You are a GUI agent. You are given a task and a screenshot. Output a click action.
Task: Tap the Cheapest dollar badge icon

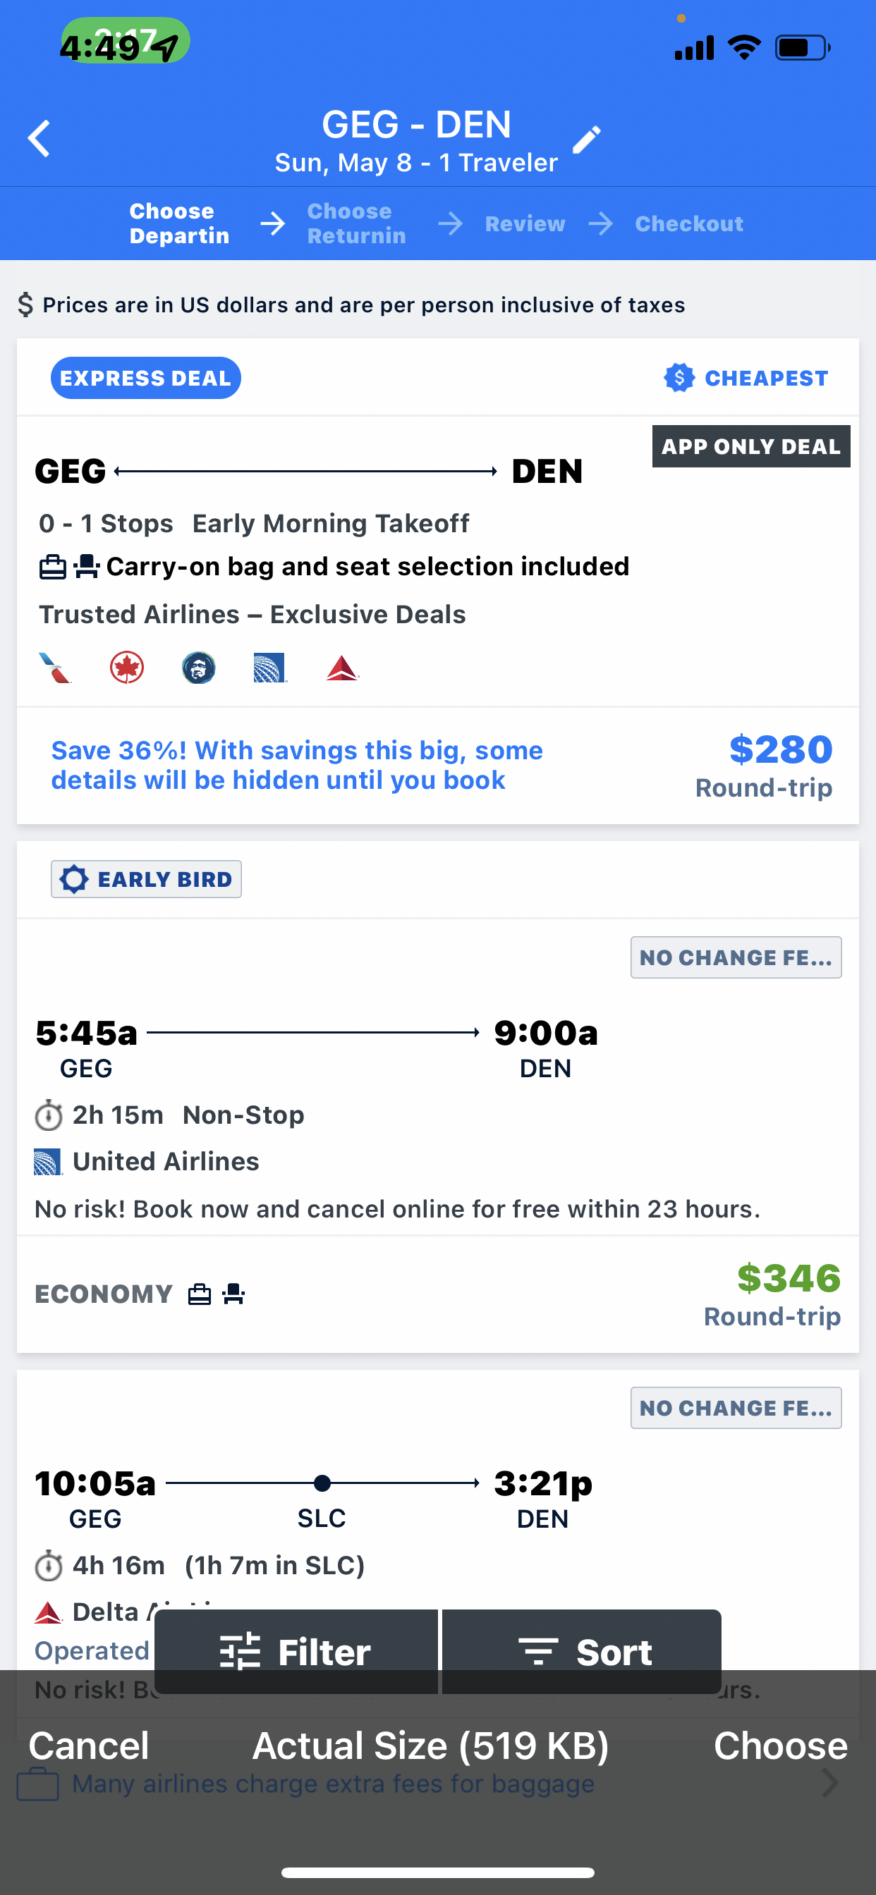(679, 378)
